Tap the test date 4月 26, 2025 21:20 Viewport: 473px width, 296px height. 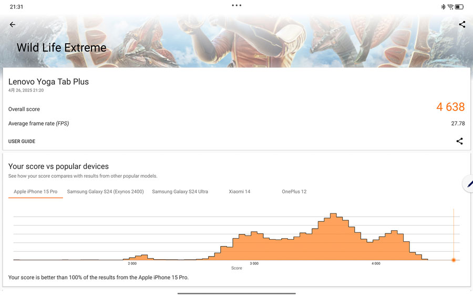(26, 90)
